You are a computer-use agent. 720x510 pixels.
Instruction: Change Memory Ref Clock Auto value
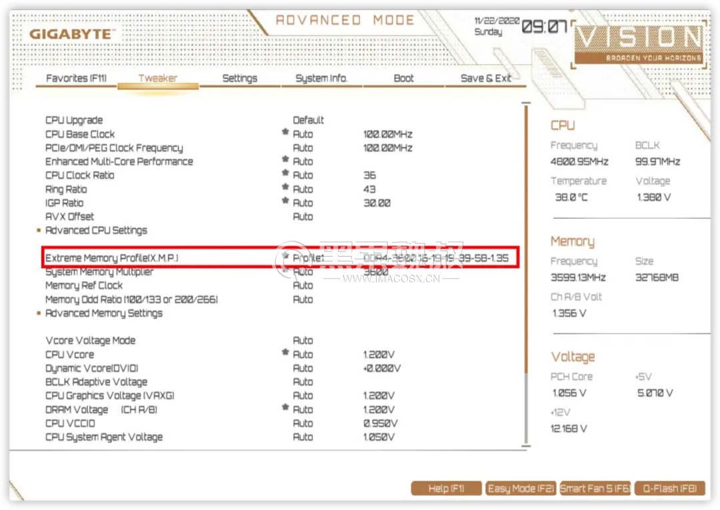pyautogui.click(x=303, y=285)
